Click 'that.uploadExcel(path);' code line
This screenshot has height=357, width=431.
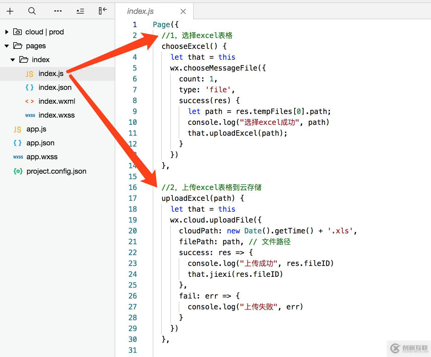pos(238,133)
